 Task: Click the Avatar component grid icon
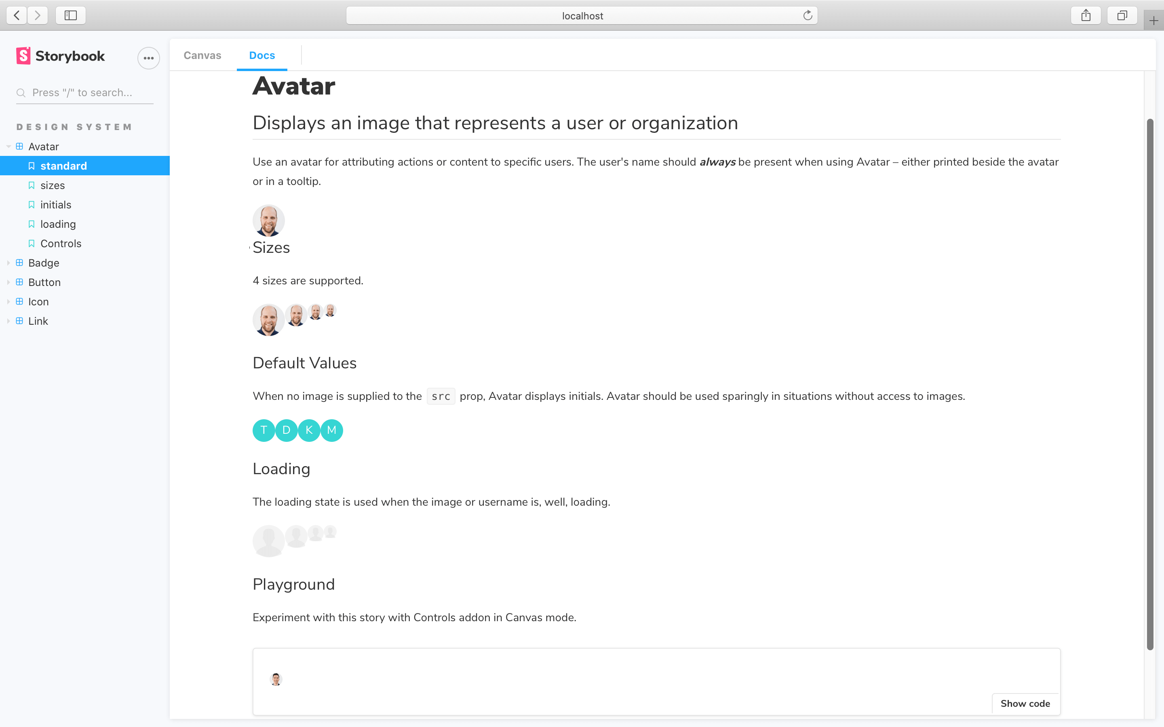20,146
